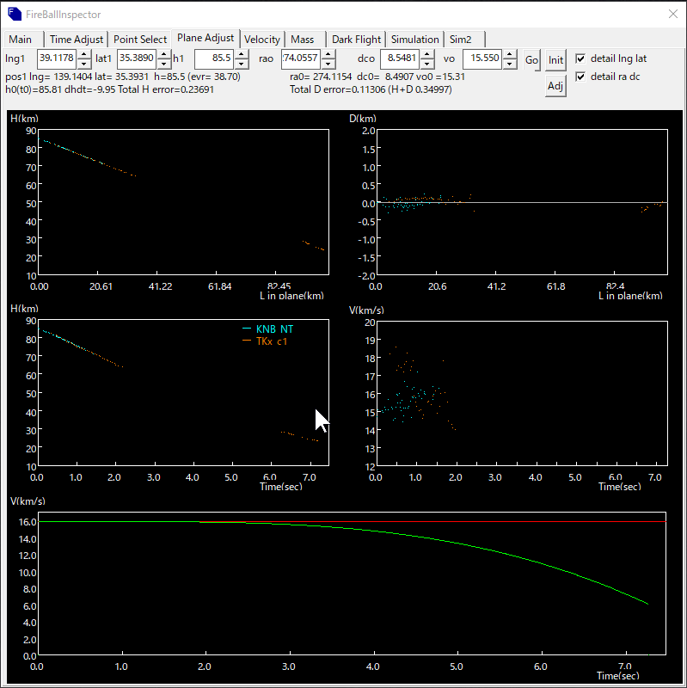Click inside the lng1 input field
The width and height of the screenshot is (687, 688).
tap(56, 58)
